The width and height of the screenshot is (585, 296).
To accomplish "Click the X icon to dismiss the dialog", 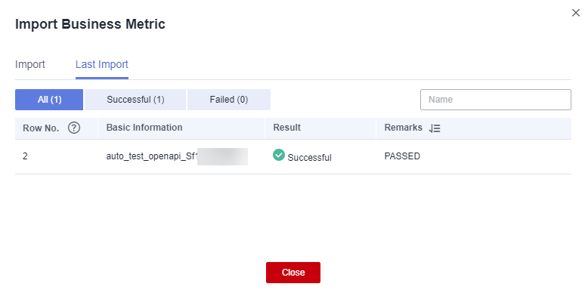I will [576, 13].
